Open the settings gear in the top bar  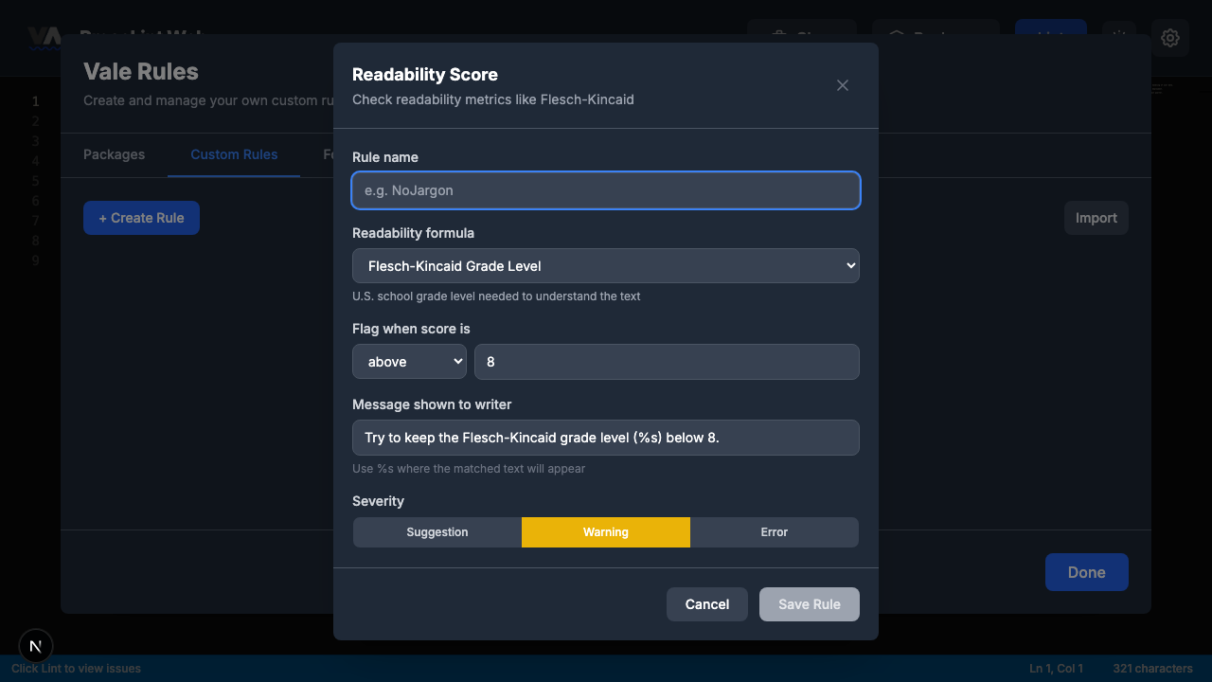pos(1170,38)
